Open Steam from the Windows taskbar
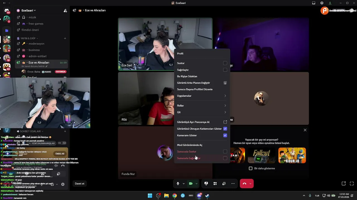Screen dimensions: 357x200 (x=207, y=196)
